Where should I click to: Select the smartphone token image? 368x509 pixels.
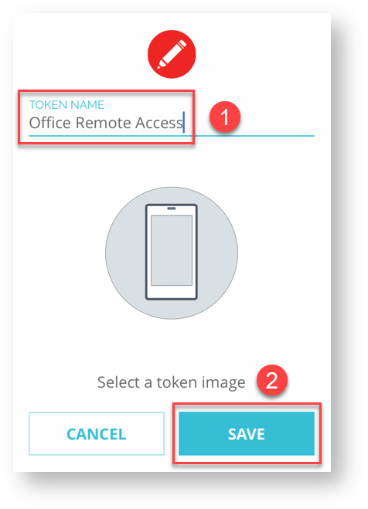[171, 252]
